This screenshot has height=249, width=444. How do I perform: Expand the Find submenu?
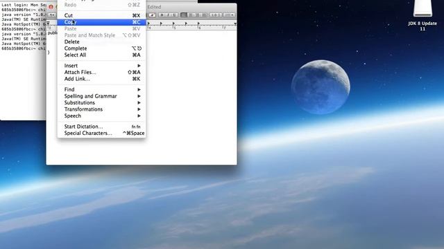[x=101, y=89]
